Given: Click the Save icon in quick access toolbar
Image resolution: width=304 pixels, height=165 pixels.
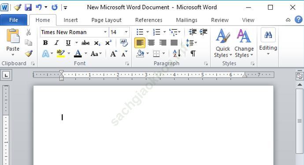Looking at the screenshot, I should [28, 7].
